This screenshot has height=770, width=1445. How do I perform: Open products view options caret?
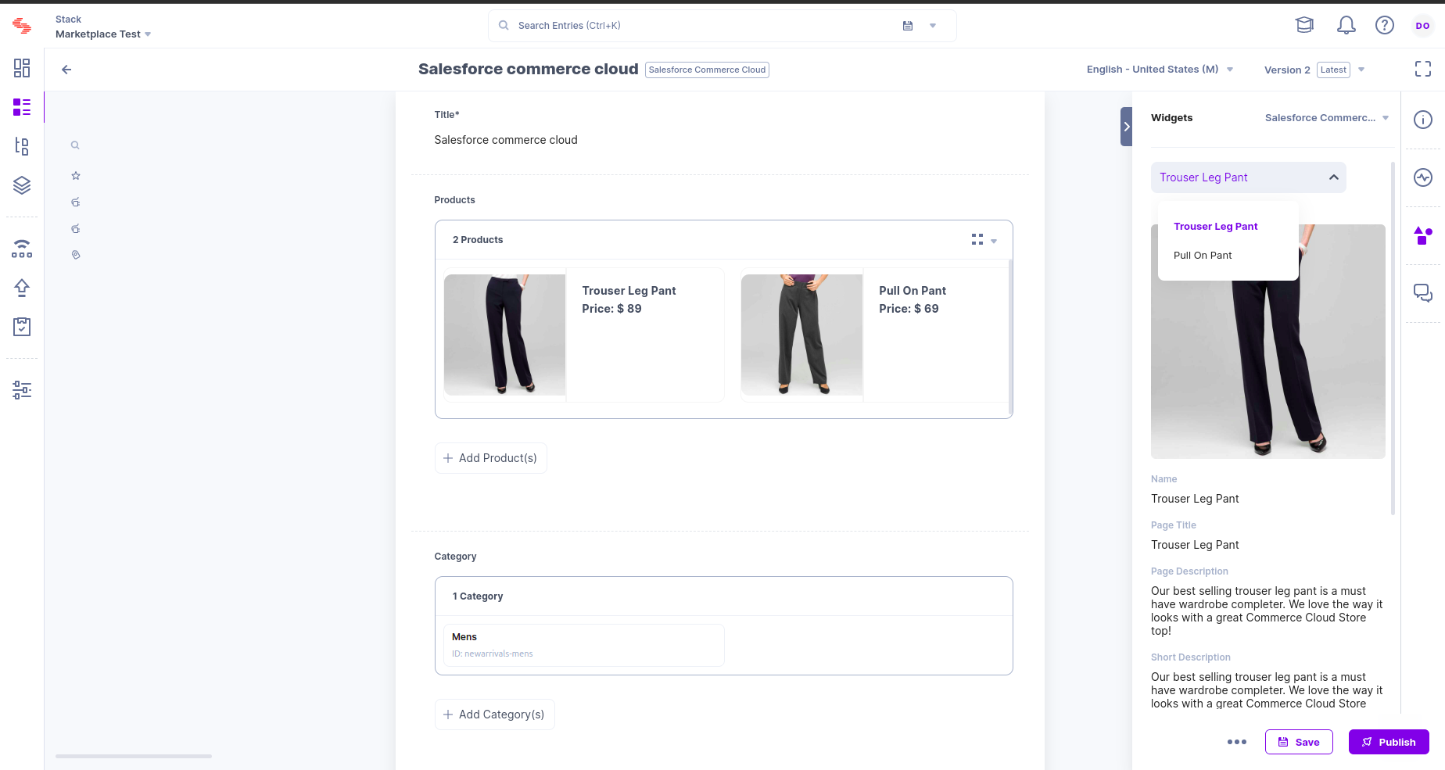[994, 241]
